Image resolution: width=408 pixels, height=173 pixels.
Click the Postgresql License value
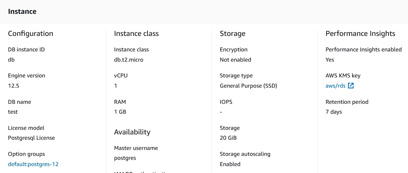coord(31,138)
